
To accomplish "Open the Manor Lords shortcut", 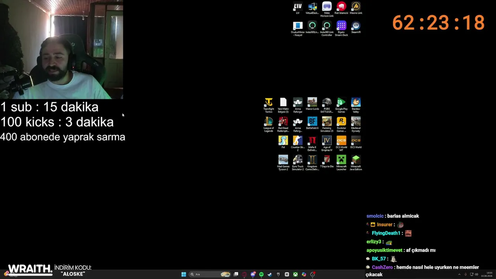I will coord(312,104).
